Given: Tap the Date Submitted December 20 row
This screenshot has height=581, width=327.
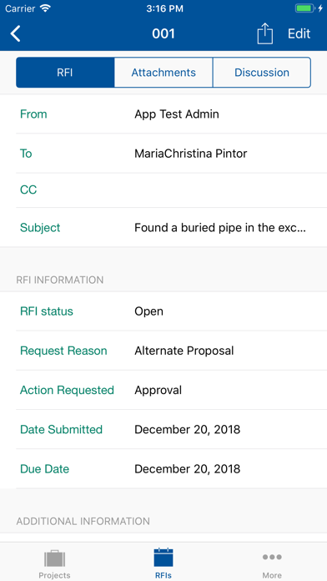Looking at the screenshot, I should 172,429.
